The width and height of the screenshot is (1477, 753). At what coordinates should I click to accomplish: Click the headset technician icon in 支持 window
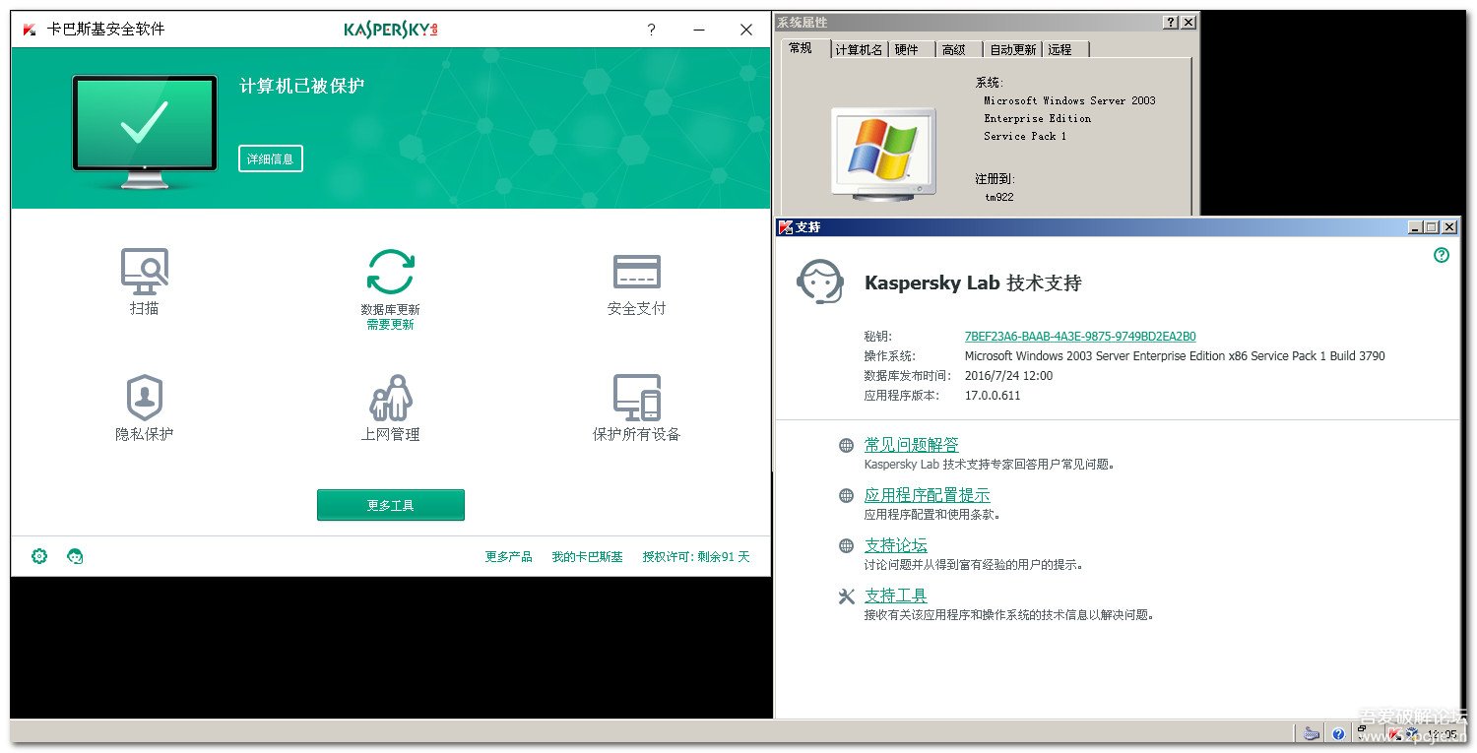[x=819, y=283]
